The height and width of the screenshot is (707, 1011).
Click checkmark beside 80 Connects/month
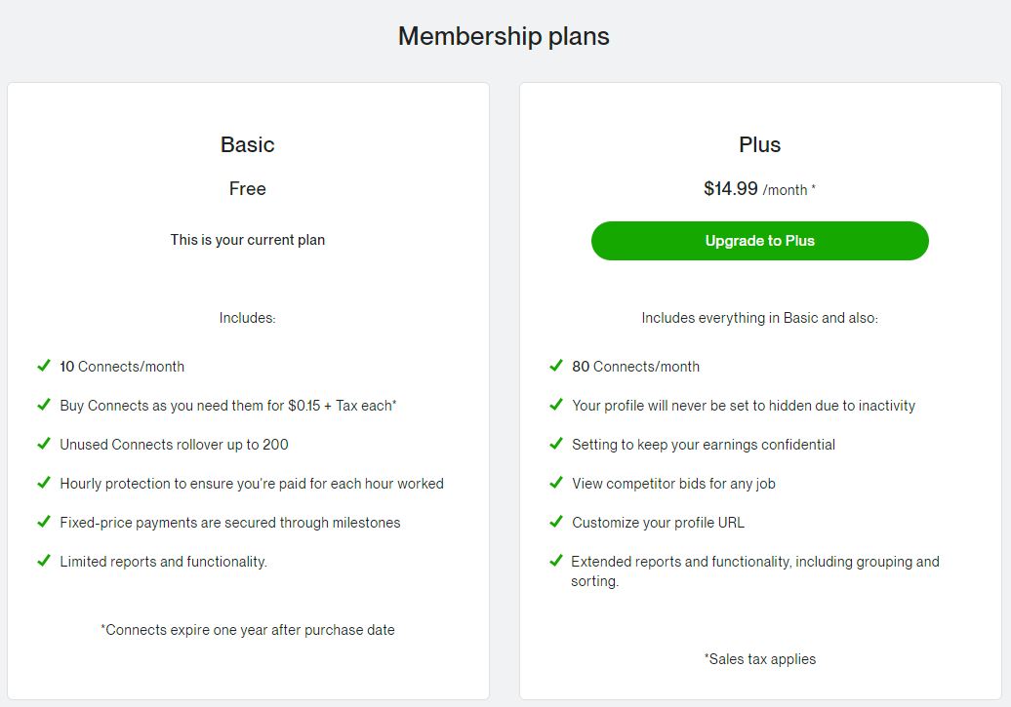pos(556,366)
